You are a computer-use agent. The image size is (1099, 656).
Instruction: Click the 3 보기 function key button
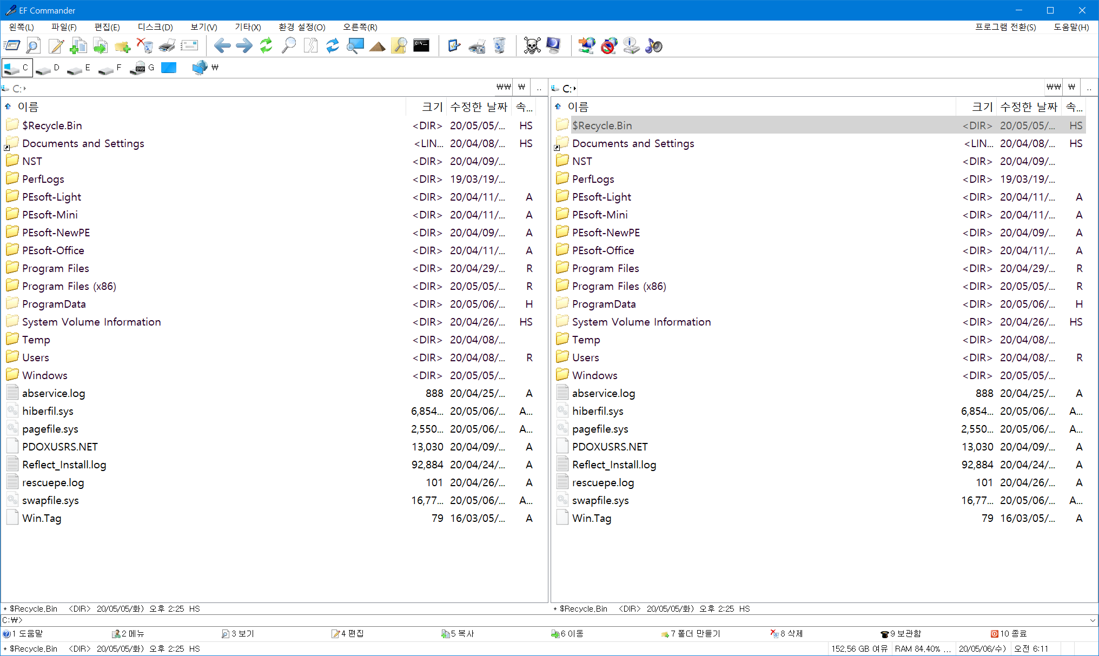[238, 634]
